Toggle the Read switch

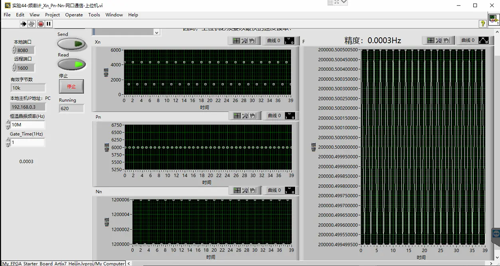(72, 64)
